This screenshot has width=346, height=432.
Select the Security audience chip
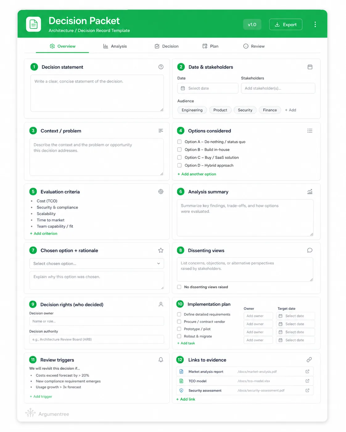point(245,110)
